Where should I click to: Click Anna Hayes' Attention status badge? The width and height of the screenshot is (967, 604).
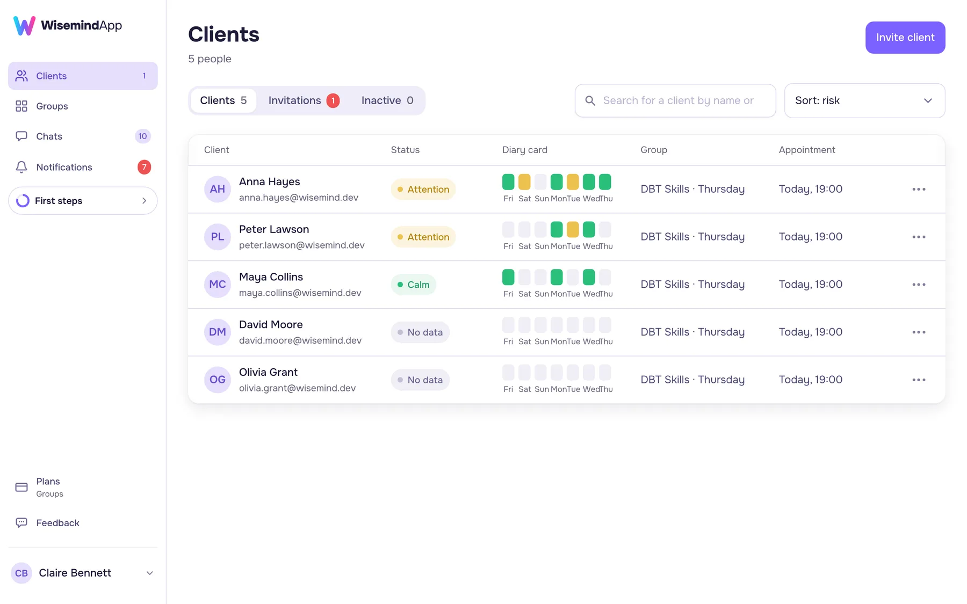click(x=423, y=189)
